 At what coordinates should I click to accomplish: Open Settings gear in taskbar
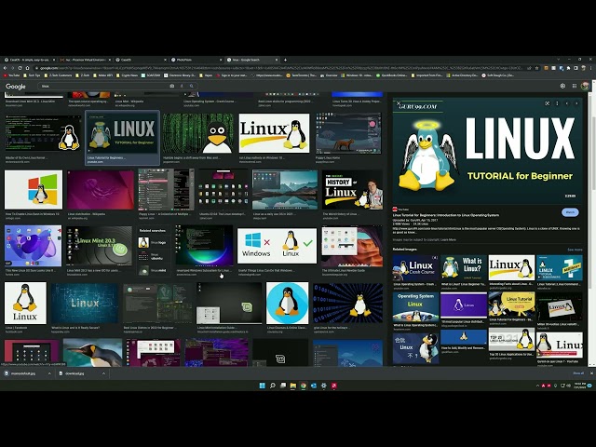pyautogui.click(x=324, y=386)
